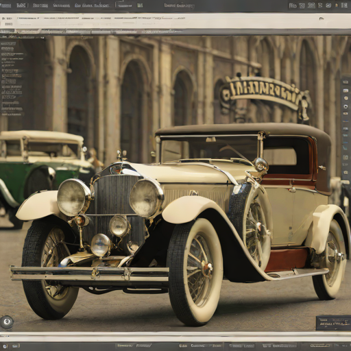Click the split-panel icon ending the top toolbar
The image size is (351, 351).
coord(344,5)
